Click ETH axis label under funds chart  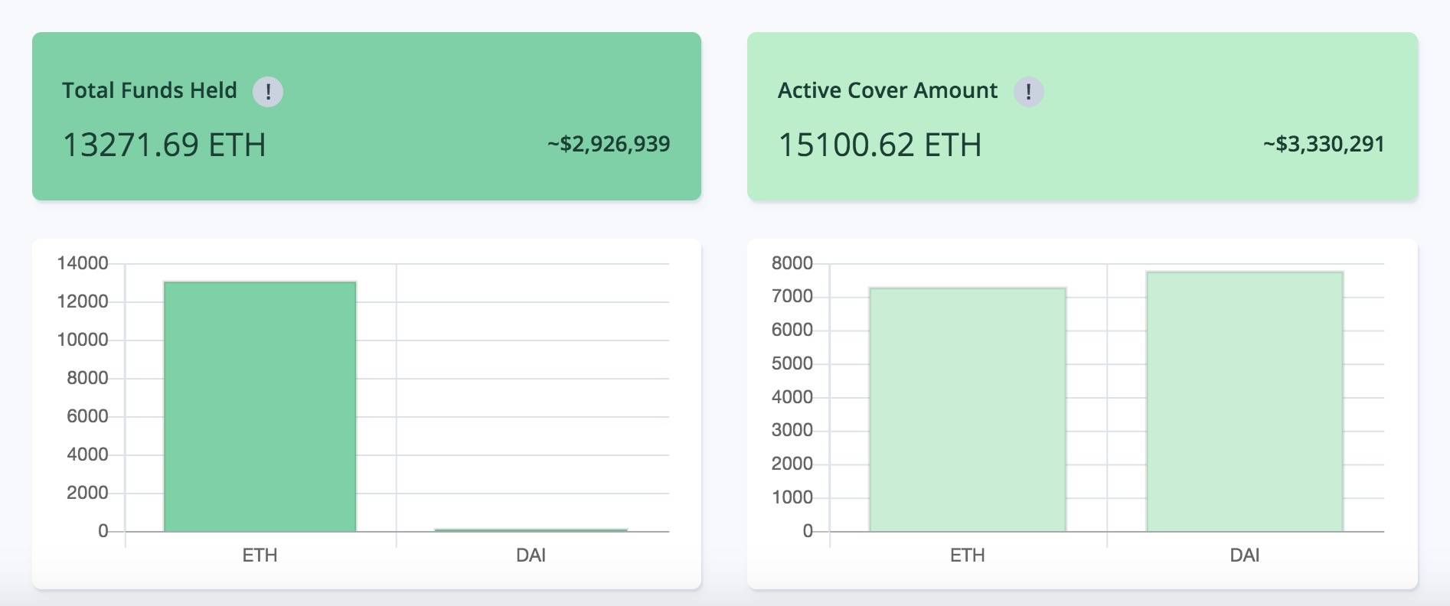pyautogui.click(x=260, y=555)
